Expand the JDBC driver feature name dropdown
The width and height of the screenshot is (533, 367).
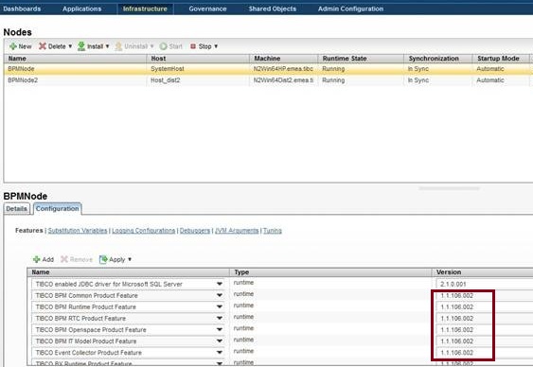220,284
